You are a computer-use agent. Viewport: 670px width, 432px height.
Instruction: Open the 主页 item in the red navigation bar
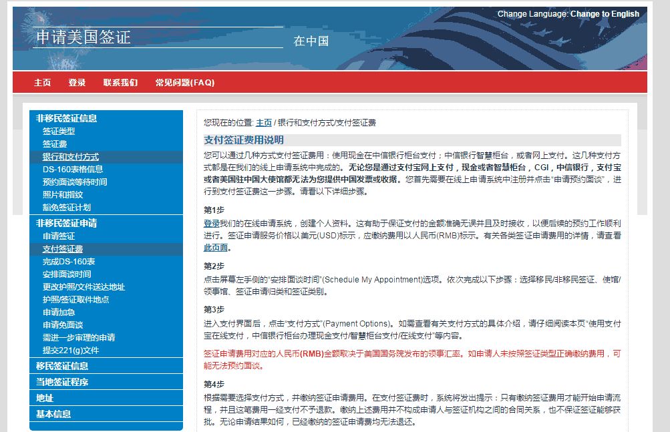point(42,83)
